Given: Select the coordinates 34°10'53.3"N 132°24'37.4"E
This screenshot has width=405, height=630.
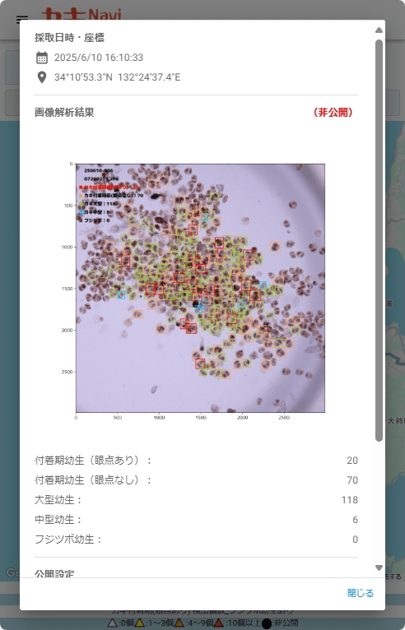Looking at the screenshot, I should [x=118, y=77].
